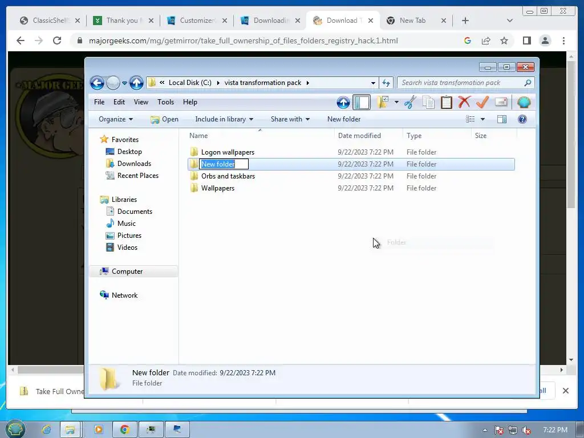The height and width of the screenshot is (438, 584).
Task: Open the Tools menu
Action: [166, 102]
